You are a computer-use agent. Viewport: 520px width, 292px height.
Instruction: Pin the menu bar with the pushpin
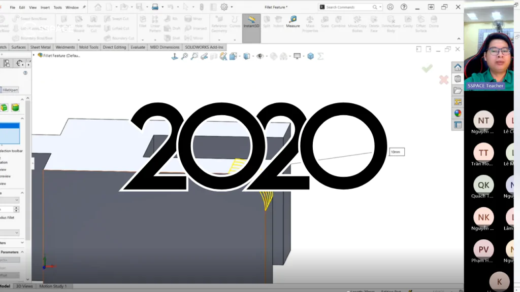pyautogui.click(x=84, y=7)
